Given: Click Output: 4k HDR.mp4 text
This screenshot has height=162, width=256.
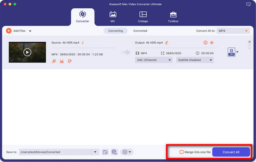Looking at the screenshot, I should 149,43.
